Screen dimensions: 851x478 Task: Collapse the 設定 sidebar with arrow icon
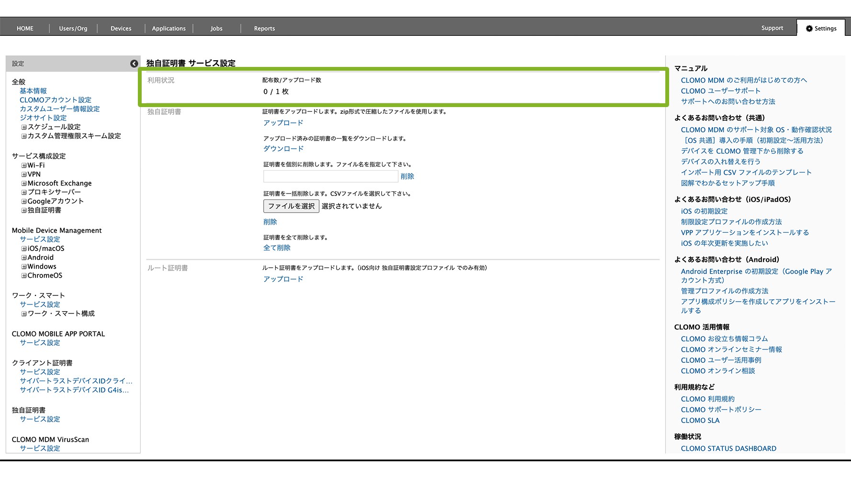(134, 64)
